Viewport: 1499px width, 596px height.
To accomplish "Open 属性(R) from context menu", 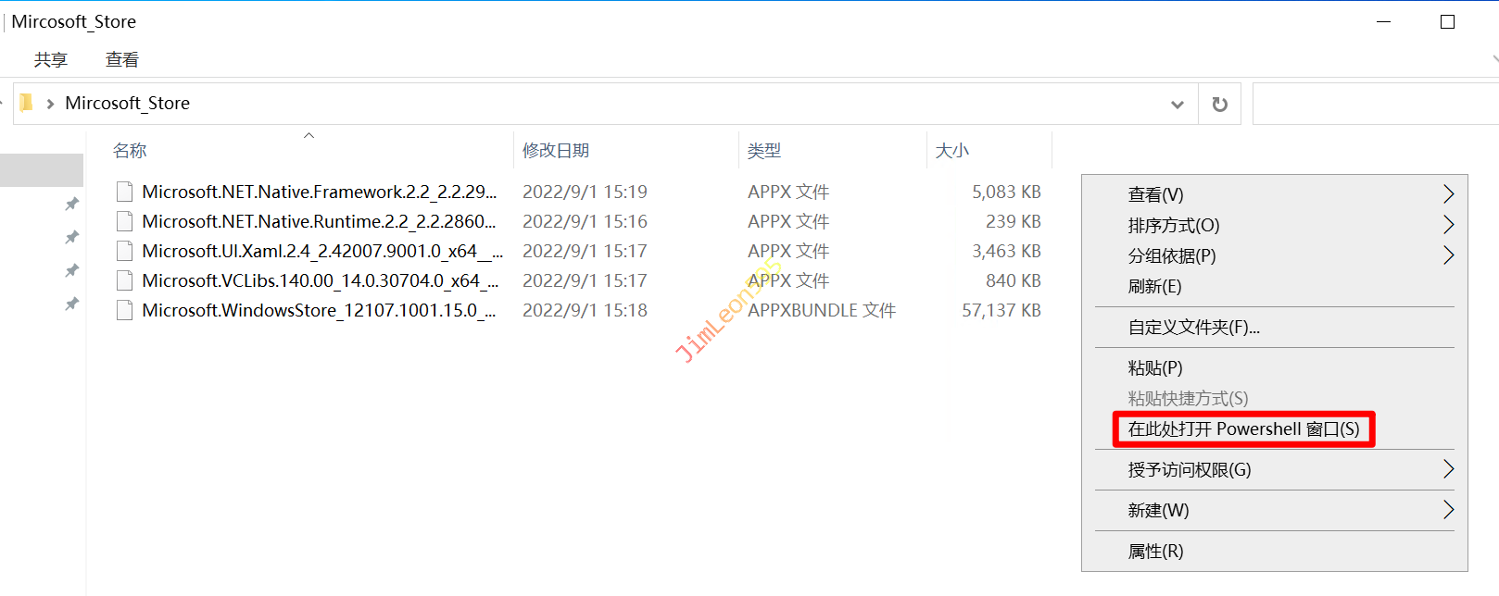I will pos(1155,552).
